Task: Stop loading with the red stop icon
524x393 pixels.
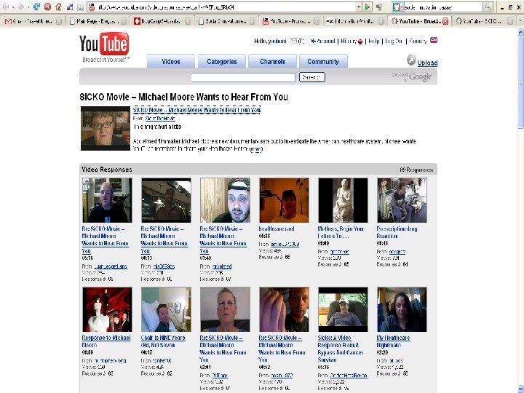Action: point(47,7)
